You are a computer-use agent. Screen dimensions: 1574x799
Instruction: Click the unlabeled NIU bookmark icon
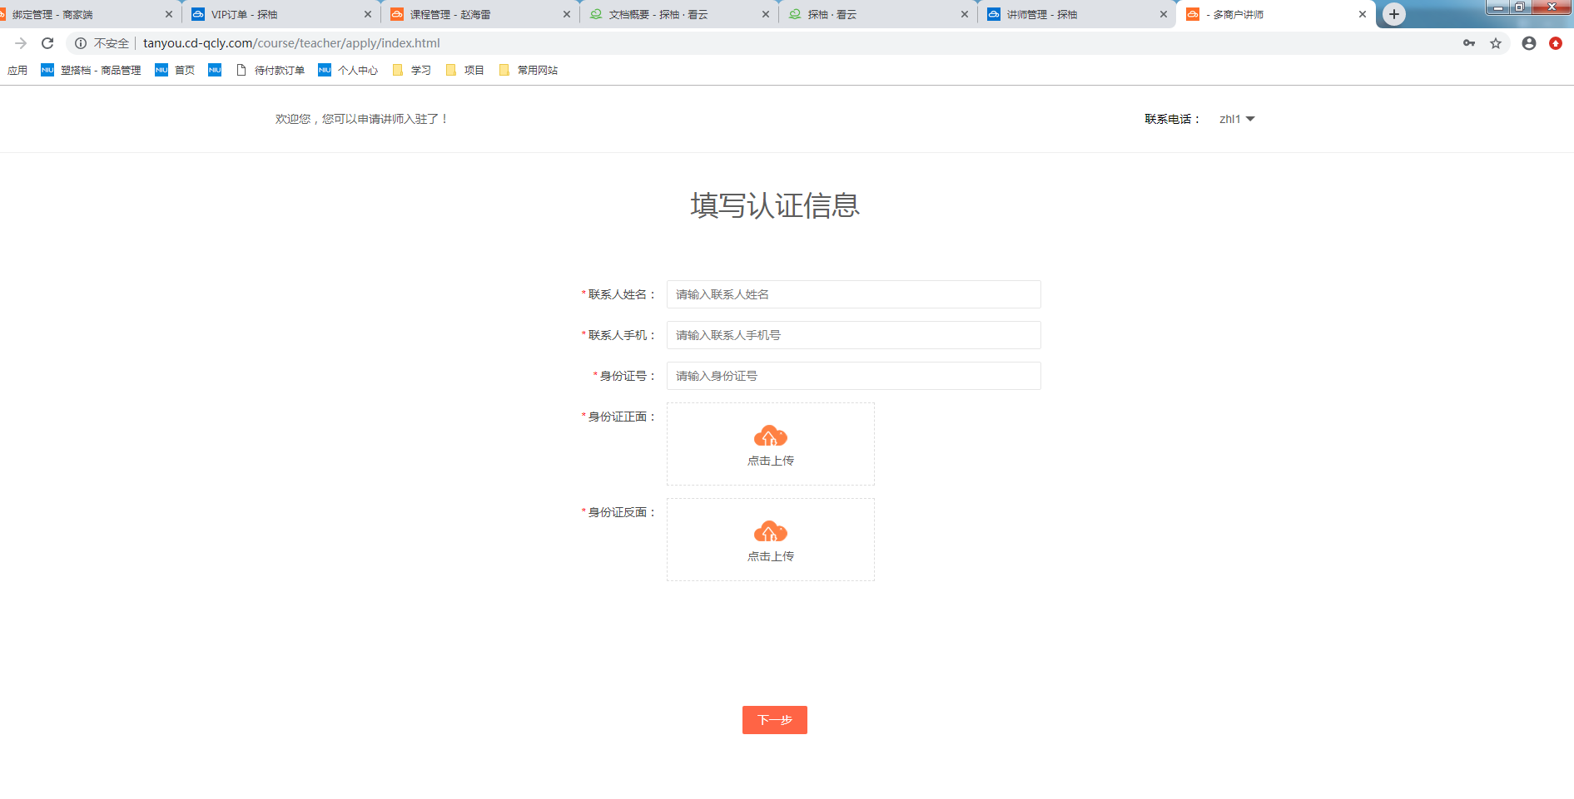pyautogui.click(x=215, y=70)
